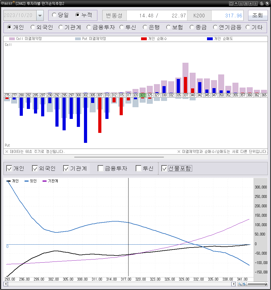Click the tall red bar at strike 337

coord(185,85)
